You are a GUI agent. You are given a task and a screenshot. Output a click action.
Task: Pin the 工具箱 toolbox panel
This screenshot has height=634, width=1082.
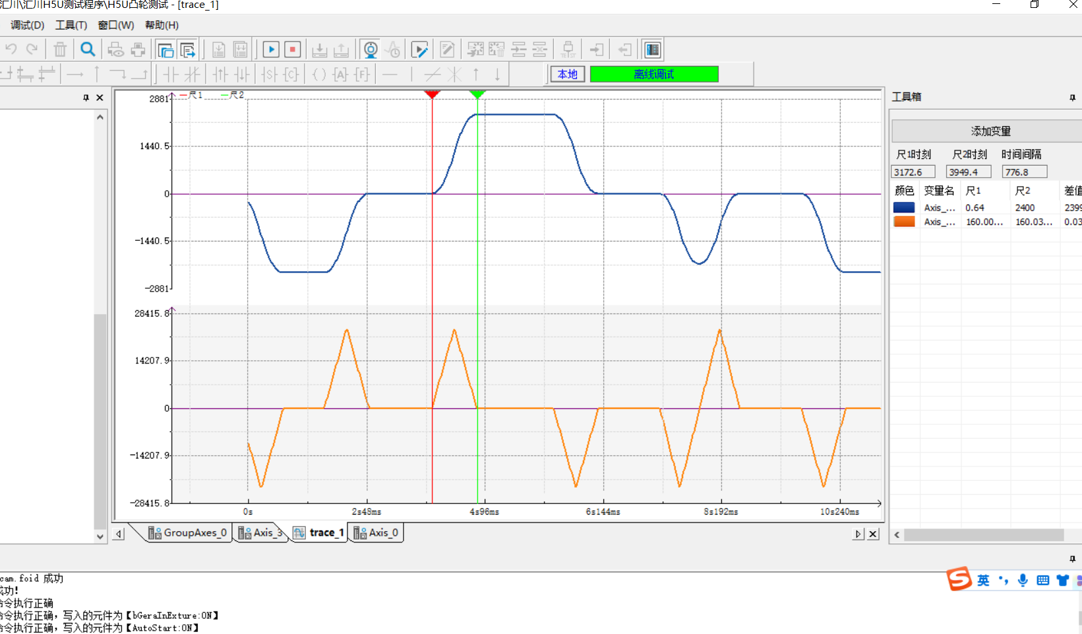[1072, 98]
